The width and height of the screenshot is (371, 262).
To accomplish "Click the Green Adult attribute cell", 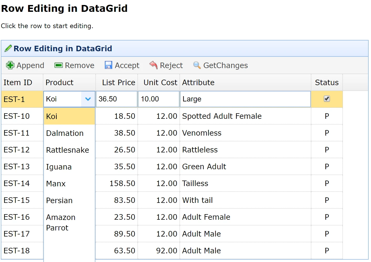I will [x=245, y=166].
